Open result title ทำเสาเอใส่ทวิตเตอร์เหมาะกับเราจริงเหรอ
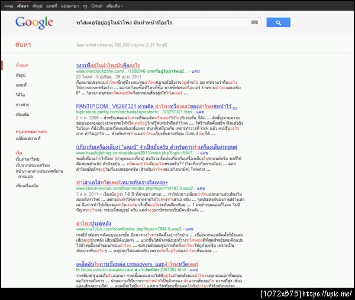 click(x=122, y=182)
